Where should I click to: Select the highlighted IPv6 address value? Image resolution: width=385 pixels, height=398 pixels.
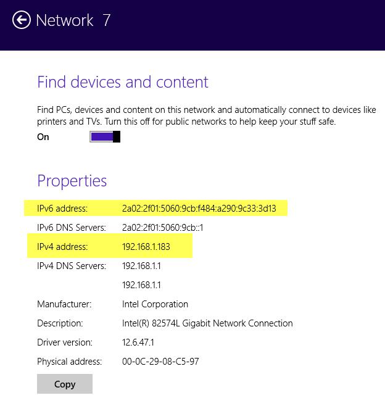point(199,209)
